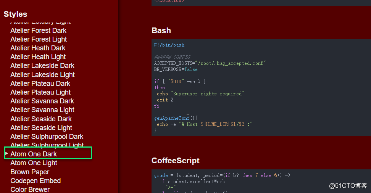This screenshot has height=193, width=371.
Task: Select the Codepen Embed style
Action: tap(35, 181)
